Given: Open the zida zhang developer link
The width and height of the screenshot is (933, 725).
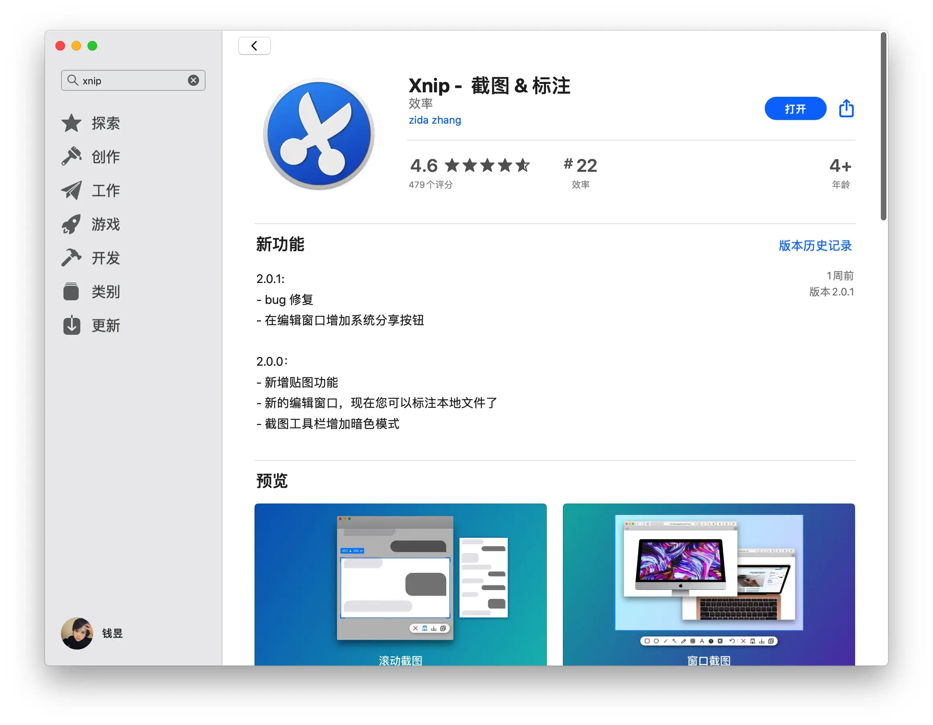Looking at the screenshot, I should 435,120.
